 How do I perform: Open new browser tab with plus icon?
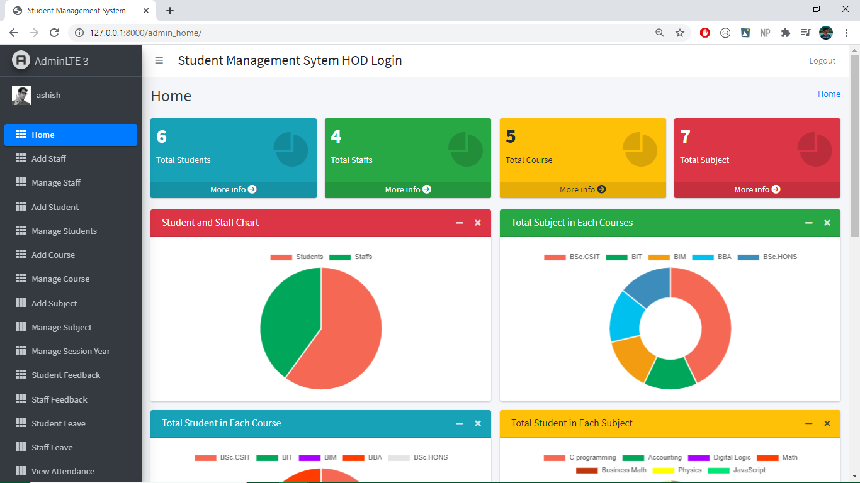[x=170, y=11]
